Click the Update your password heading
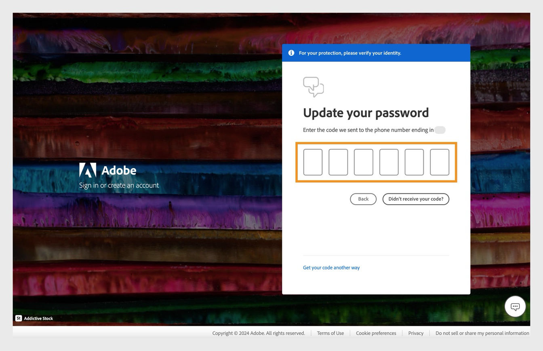This screenshot has height=351, width=543. (366, 113)
